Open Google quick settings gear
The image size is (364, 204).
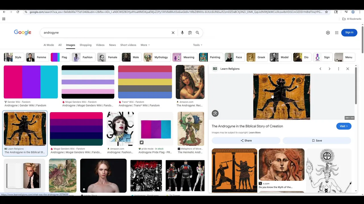point(328,33)
